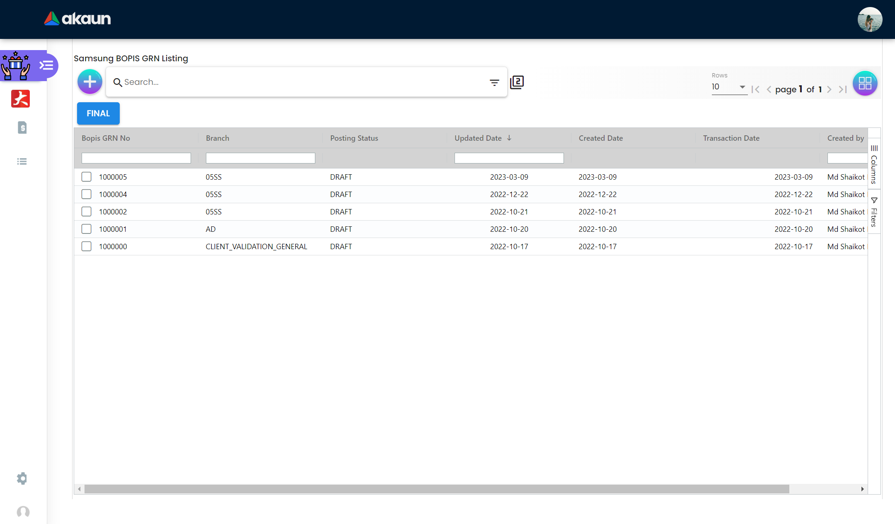Click the plus add new GRN button
The height and width of the screenshot is (524, 895).
(89, 82)
